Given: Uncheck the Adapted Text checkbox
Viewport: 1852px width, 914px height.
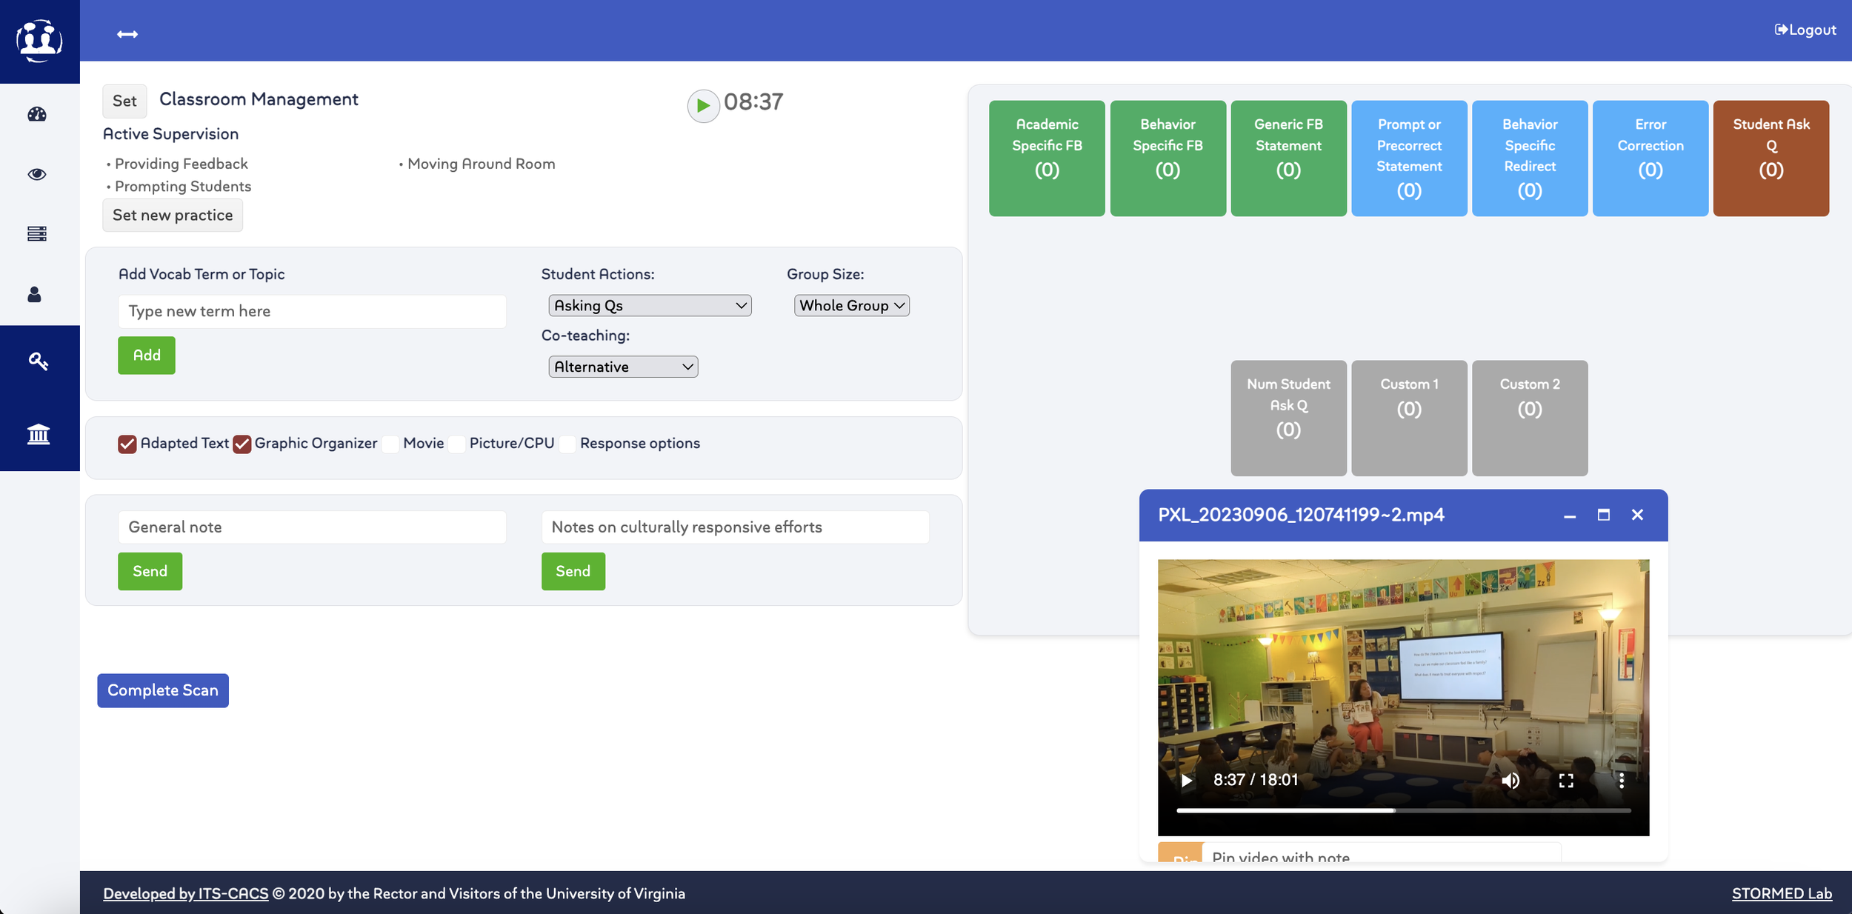Looking at the screenshot, I should 127,444.
